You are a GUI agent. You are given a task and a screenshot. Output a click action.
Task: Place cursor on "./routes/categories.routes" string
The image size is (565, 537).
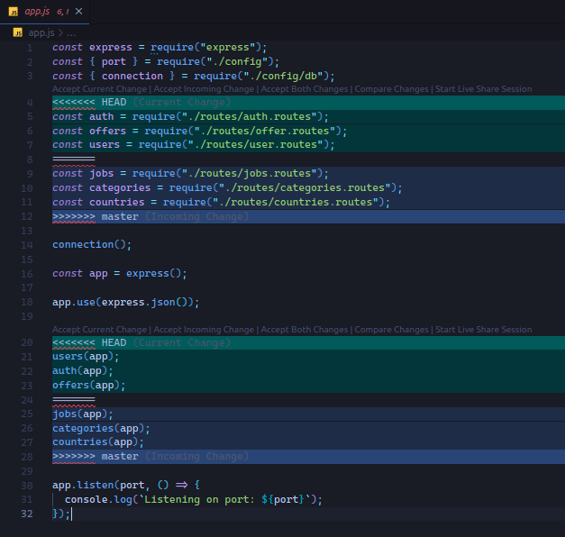coord(305,188)
